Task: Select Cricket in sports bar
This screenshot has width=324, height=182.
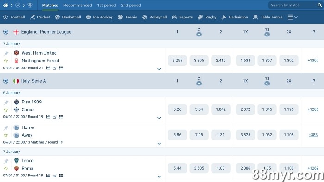Action: coord(40,17)
